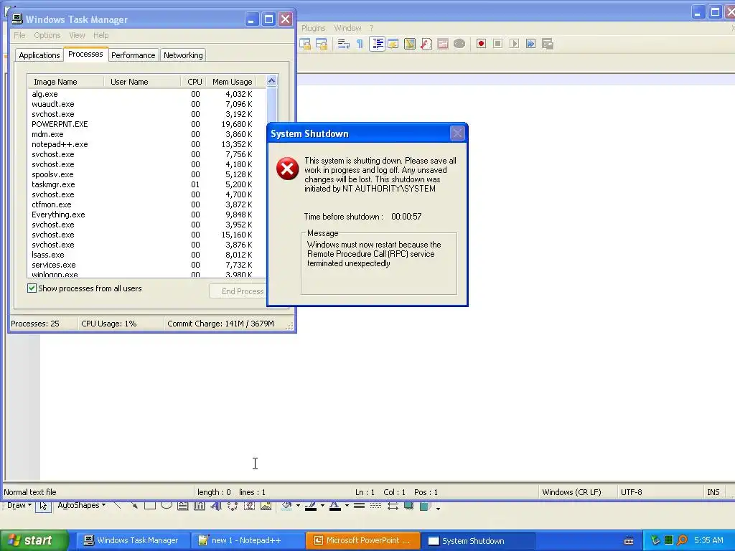
Task: Switch to the Networking tab
Action: click(183, 55)
